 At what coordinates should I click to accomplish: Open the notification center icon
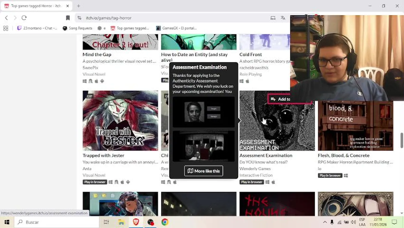pos(394,222)
